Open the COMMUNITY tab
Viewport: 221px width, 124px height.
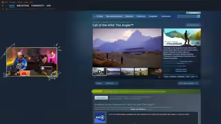click(x=38, y=6)
